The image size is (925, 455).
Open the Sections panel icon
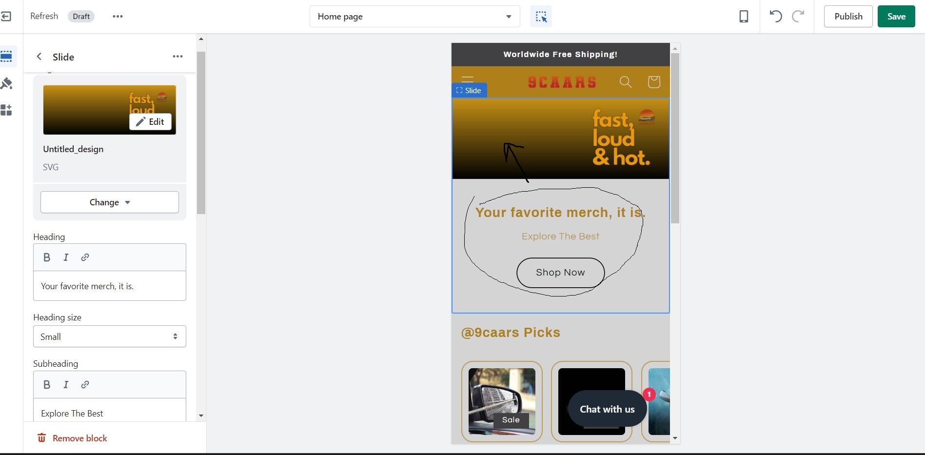coord(7,57)
